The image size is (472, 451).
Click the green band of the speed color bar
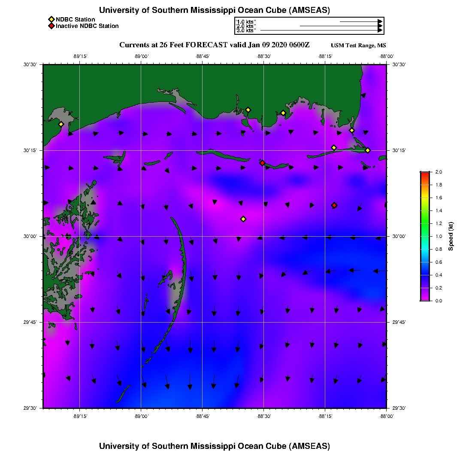click(x=425, y=223)
